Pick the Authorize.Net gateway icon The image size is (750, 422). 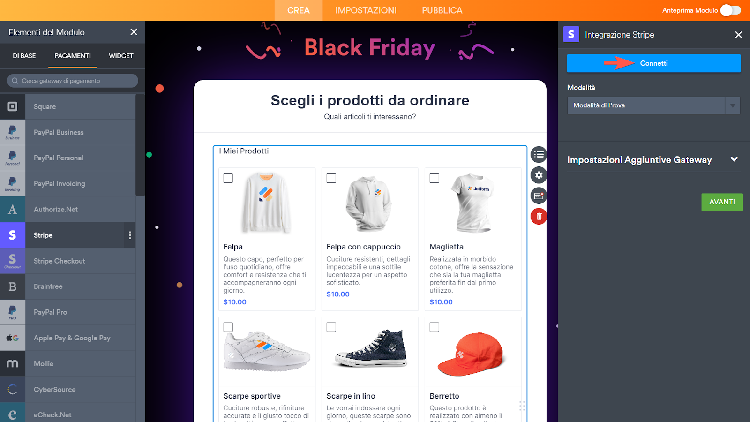[x=13, y=209]
